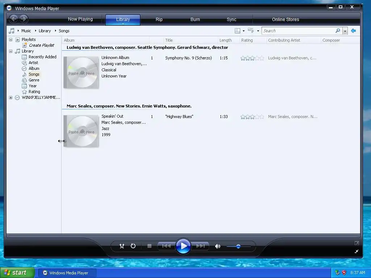Sort by the Title column header
The width and height of the screenshot is (371, 278).
191,40
